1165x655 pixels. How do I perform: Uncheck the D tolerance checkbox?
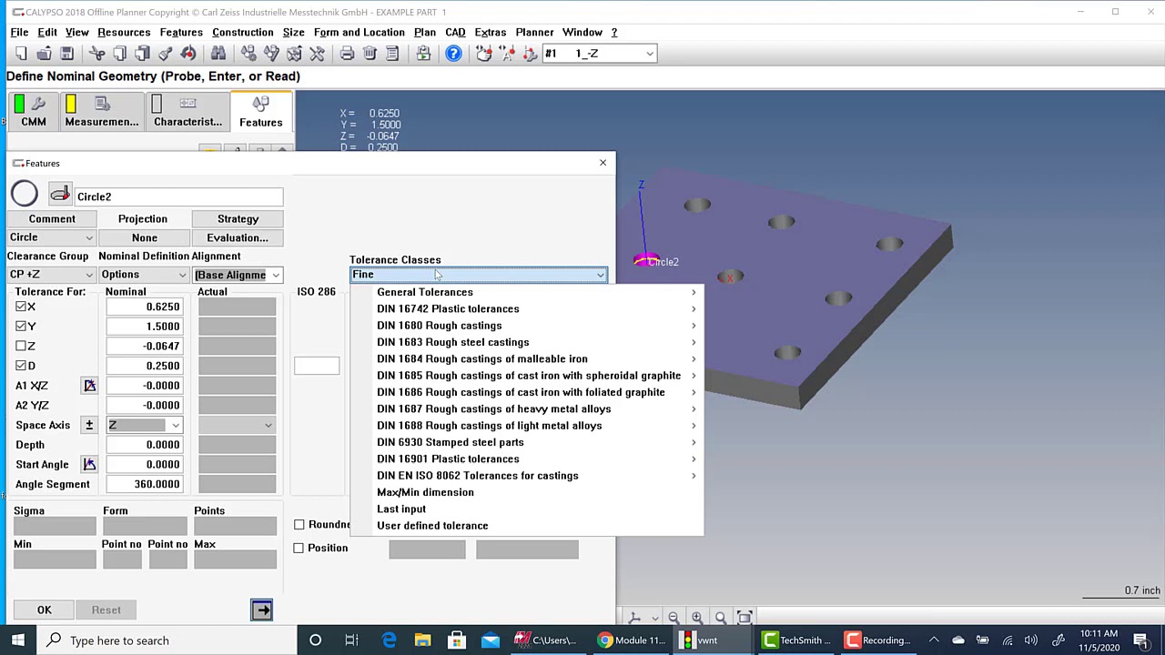21,366
